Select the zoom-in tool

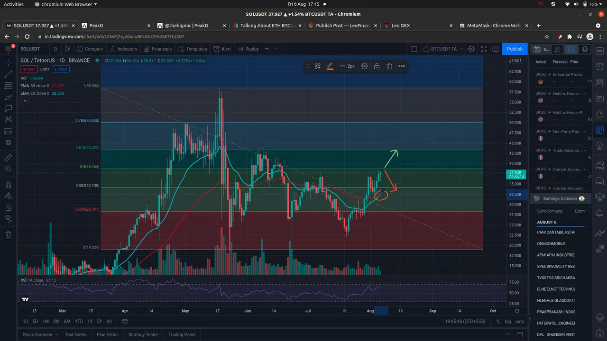(8, 169)
